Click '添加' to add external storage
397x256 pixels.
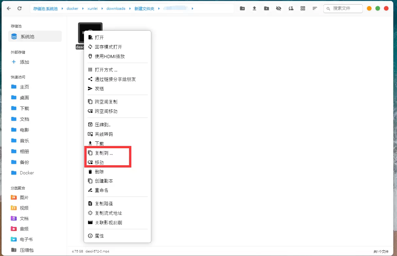coord(25,62)
